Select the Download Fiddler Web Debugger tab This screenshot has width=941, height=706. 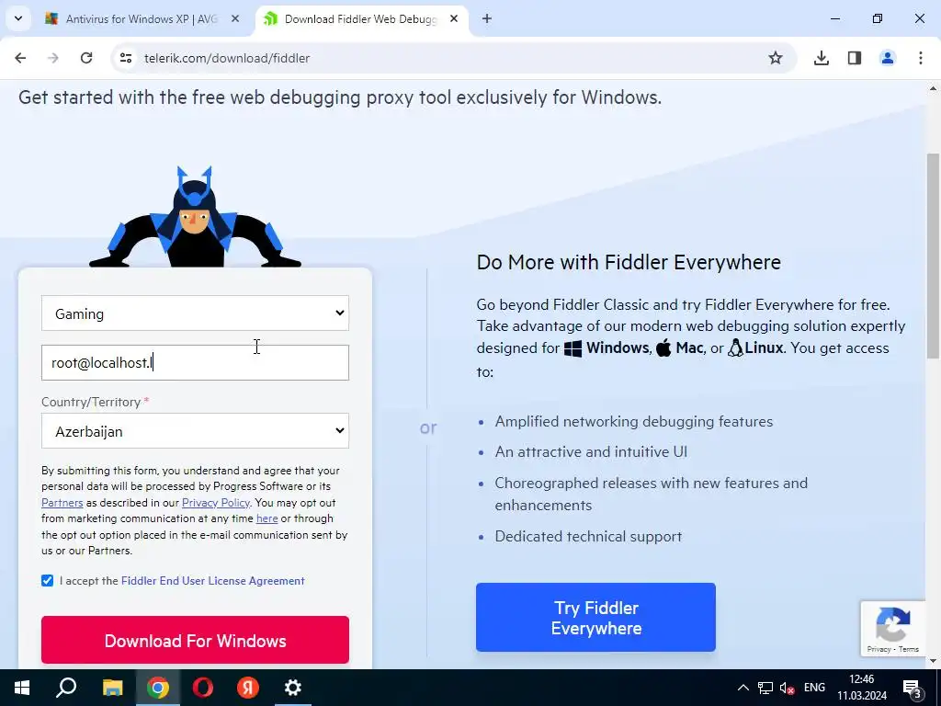pos(360,18)
